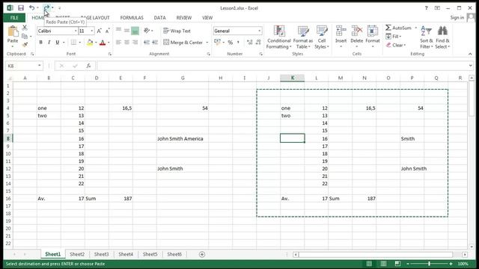The width and height of the screenshot is (479, 269).
Task: Click the Borders grid icon
Action: point(73,43)
